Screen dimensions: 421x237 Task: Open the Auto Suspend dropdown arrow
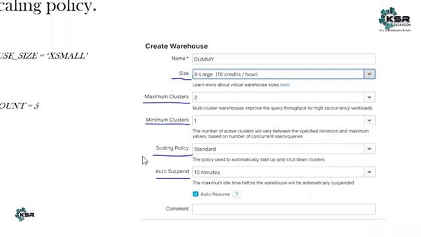click(370, 172)
